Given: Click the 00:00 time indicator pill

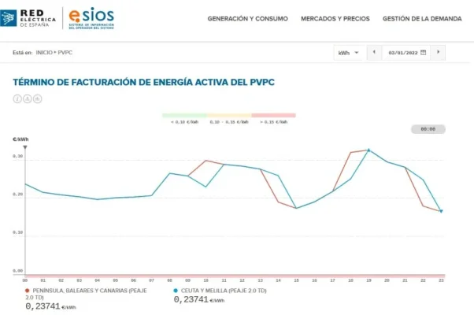Looking at the screenshot, I should coord(428,129).
